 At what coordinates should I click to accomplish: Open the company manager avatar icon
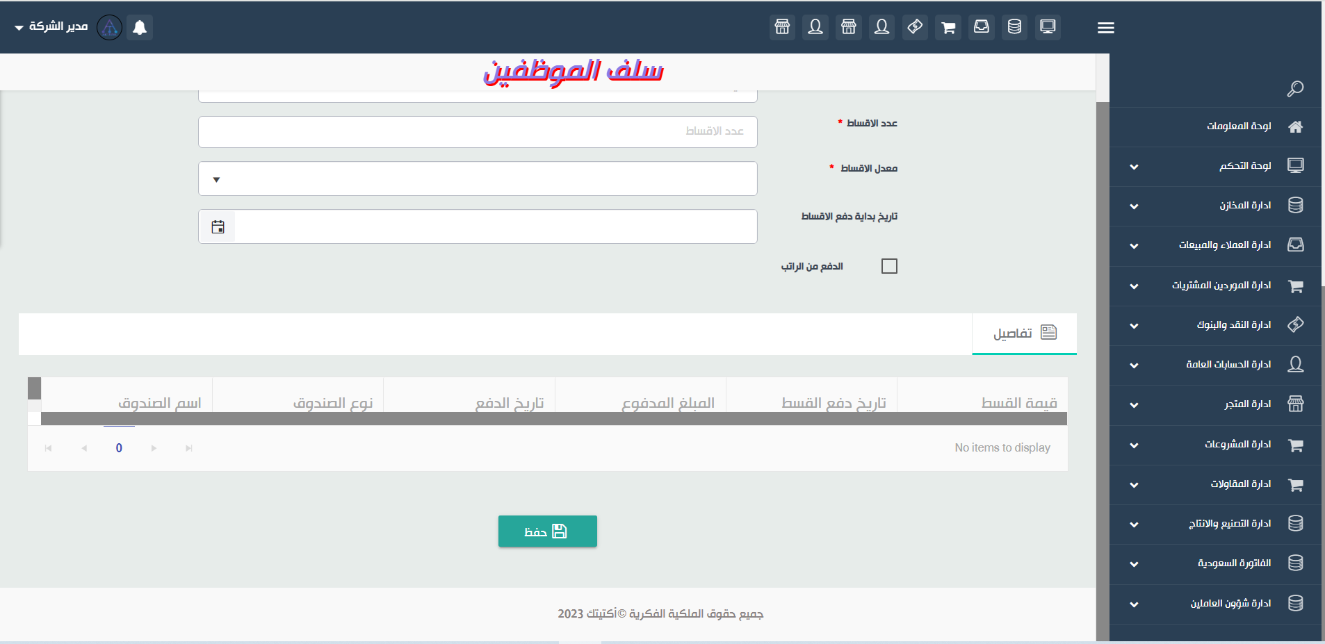click(x=109, y=27)
